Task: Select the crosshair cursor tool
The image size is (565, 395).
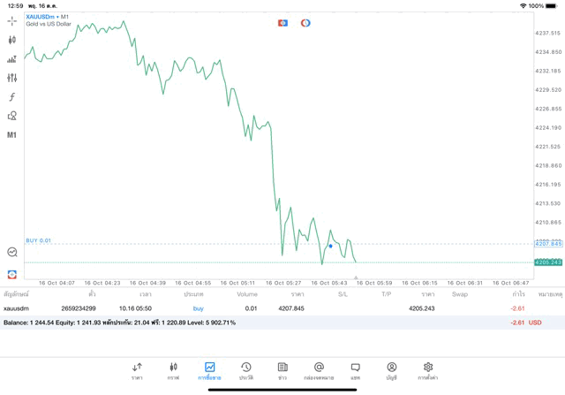Action: (12, 20)
